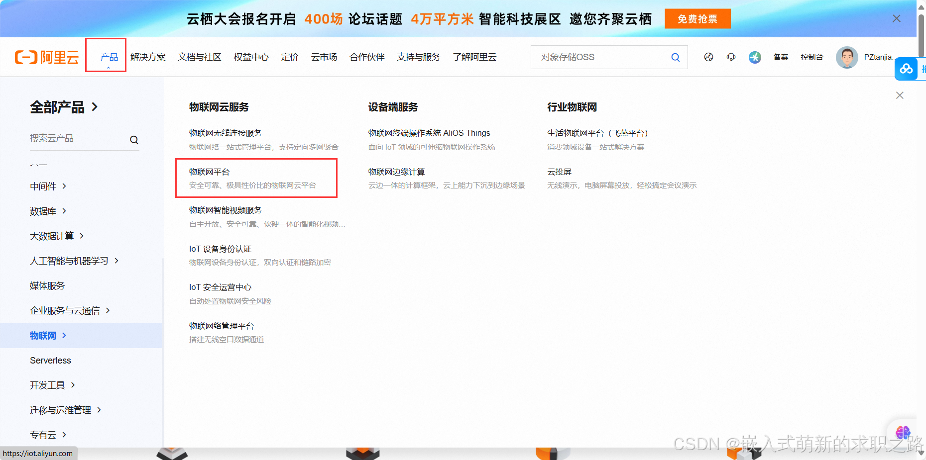Image resolution: width=926 pixels, height=460 pixels.
Task: Expand 迁移与运维管理 category
Action: click(x=65, y=410)
